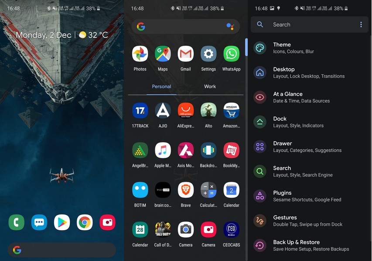Open the white Google Camera app
The image size is (372, 261).
click(185, 230)
